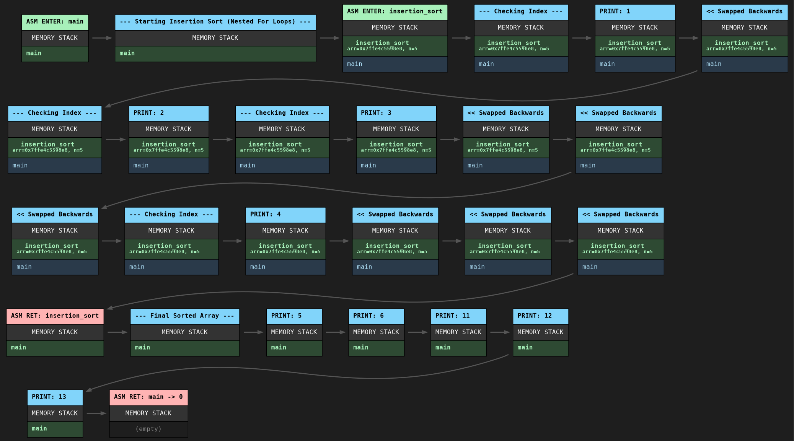Click the 'ASM ENTER: insertion_sort' header
Image resolution: width=794 pixels, height=441 pixels.
tap(395, 11)
